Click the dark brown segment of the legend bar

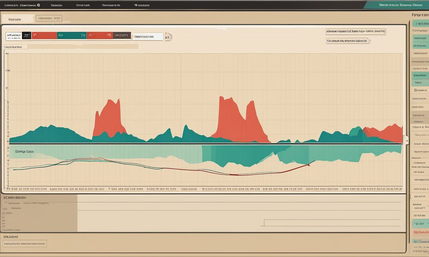122,35
